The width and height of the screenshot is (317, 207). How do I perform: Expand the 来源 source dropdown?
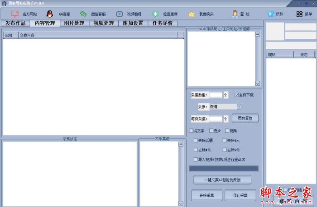[x=239, y=107]
